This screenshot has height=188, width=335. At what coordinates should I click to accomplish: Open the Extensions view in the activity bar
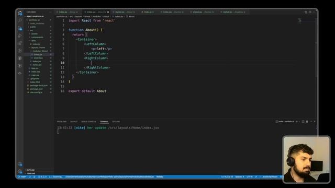20,43
